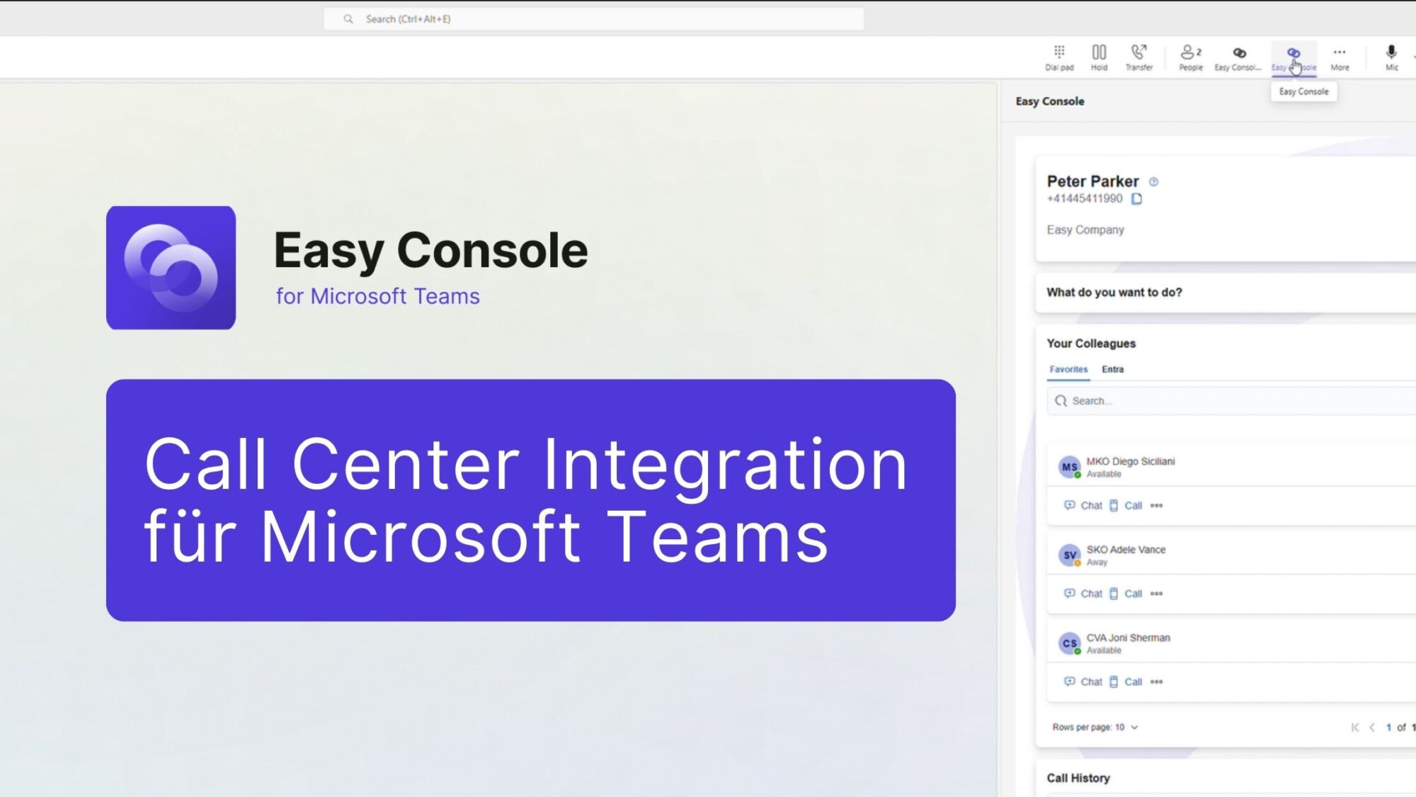This screenshot has width=1416, height=797.
Task: Open the Dial pad
Action: [x=1058, y=57]
